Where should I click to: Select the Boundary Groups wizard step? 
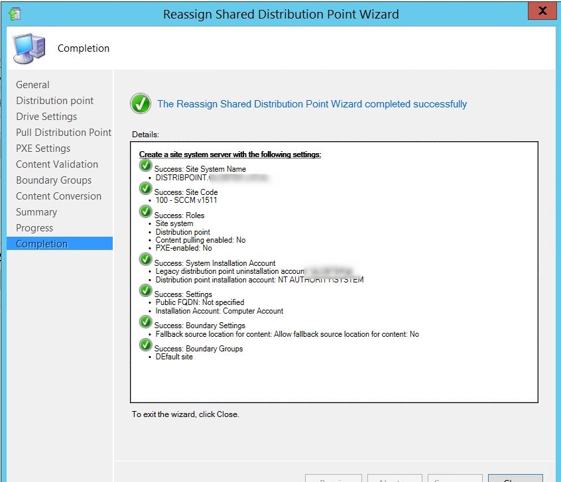pyautogui.click(x=52, y=180)
